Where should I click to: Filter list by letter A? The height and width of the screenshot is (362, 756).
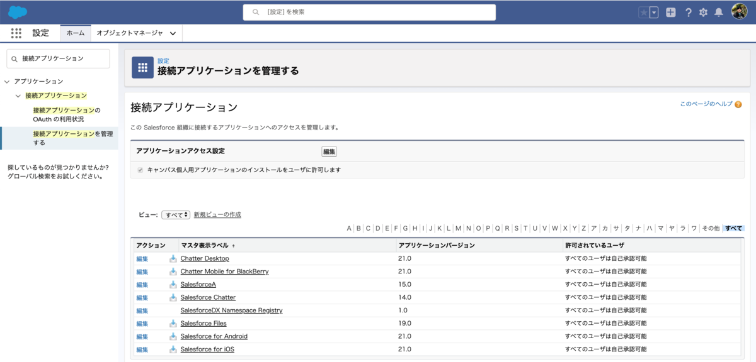click(x=349, y=228)
